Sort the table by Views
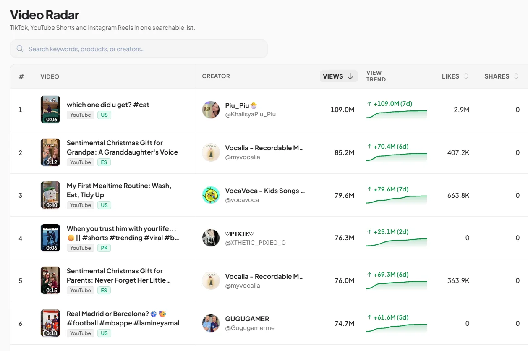 [338, 76]
